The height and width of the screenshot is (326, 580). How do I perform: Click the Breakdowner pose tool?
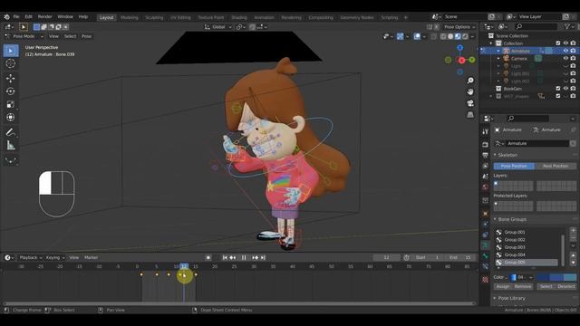[11, 160]
